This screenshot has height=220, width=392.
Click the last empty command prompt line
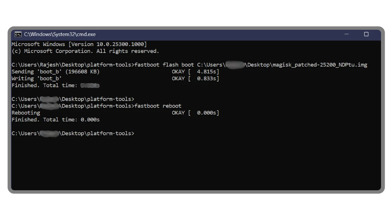(73, 133)
